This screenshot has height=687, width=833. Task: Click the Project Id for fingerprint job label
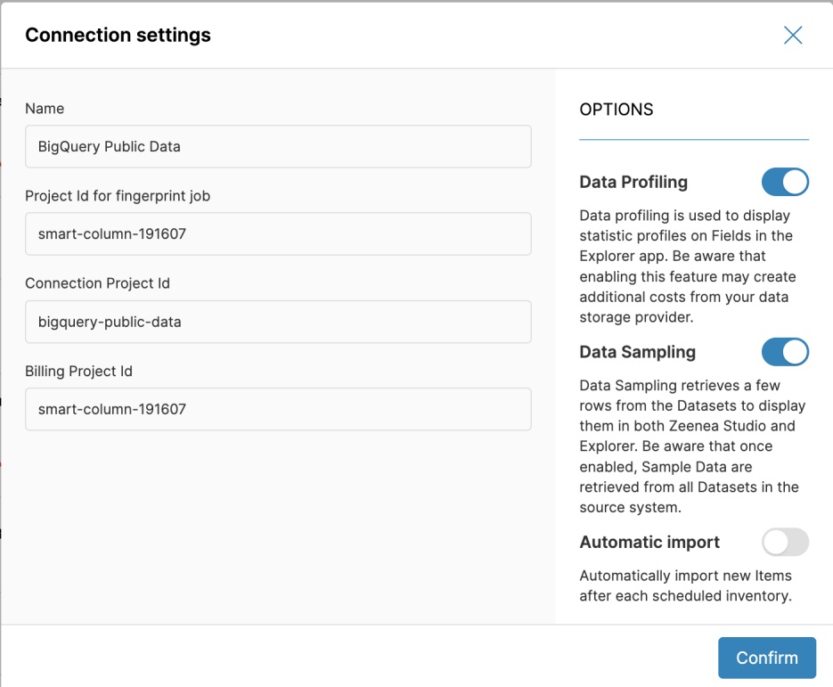tap(118, 196)
